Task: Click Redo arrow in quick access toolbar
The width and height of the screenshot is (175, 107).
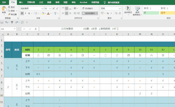Action: [x=16, y=23]
